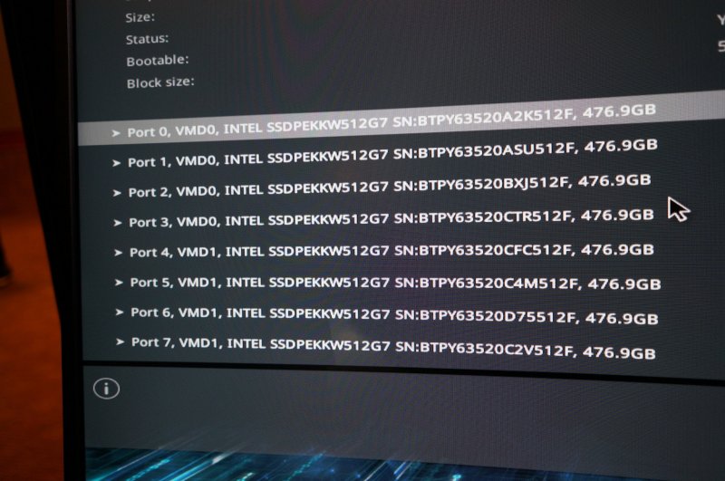Expand the Port 1 arrow
This screenshot has height=481, width=725.
[117, 163]
